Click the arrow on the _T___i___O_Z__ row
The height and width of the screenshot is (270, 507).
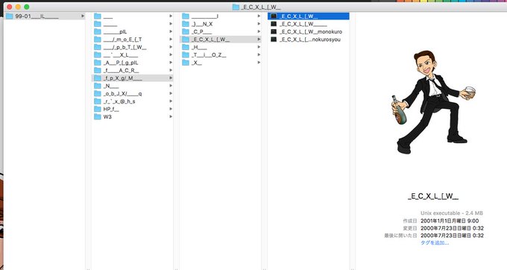point(259,55)
